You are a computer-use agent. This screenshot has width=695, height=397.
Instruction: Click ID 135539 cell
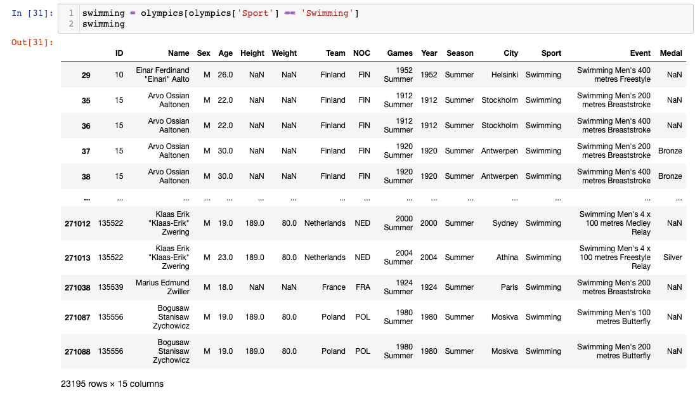pyautogui.click(x=111, y=287)
